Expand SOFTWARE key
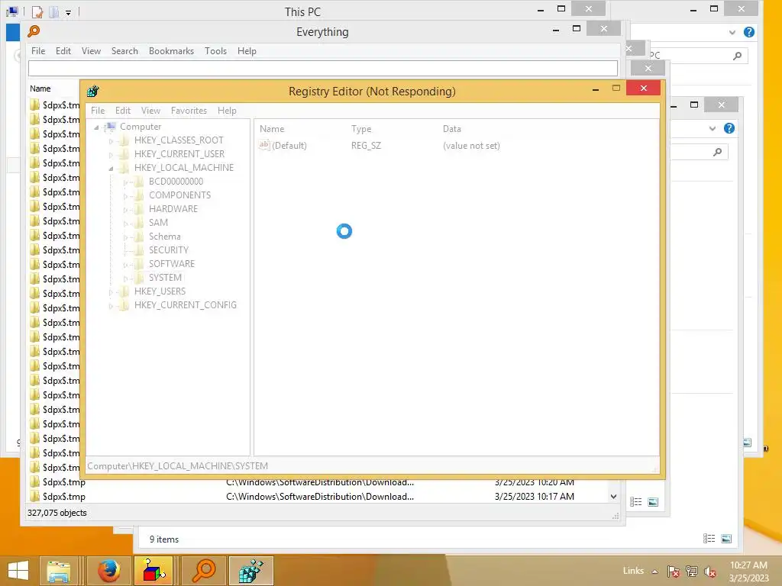782x586 pixels. pos(125,265)
